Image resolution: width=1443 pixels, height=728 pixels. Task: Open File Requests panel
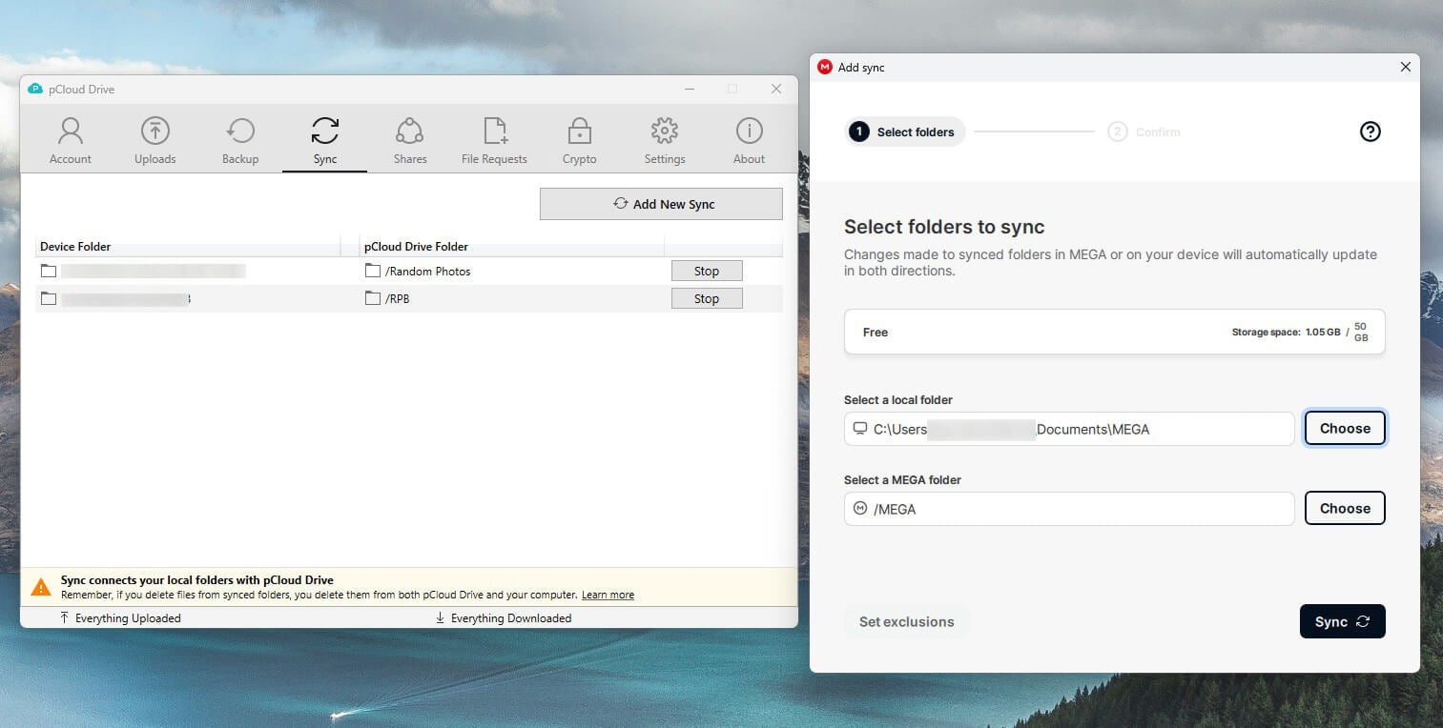click(x=494, y=141)
